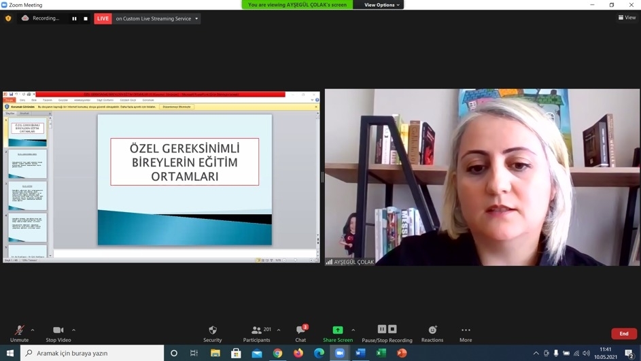Open the Dosya tab in PowerPoint
Image resolution: width=641 pixels, height=361 pixels.
(9, 100)
